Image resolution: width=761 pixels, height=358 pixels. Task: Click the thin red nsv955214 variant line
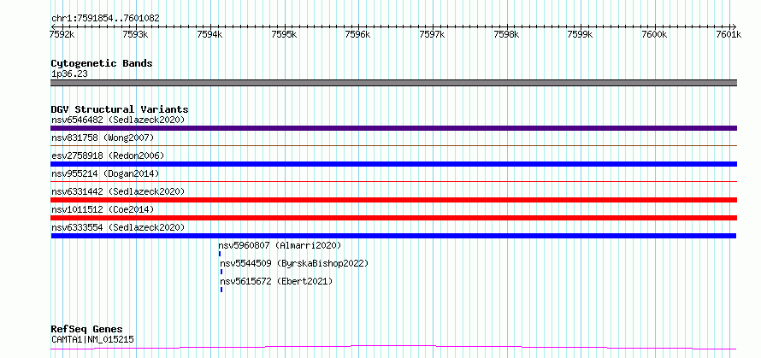coord(393,182)
